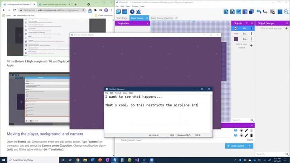290x163 pixels.
Task: Click Chrome extensions puzzle icon
Action: tap(95, 10)
